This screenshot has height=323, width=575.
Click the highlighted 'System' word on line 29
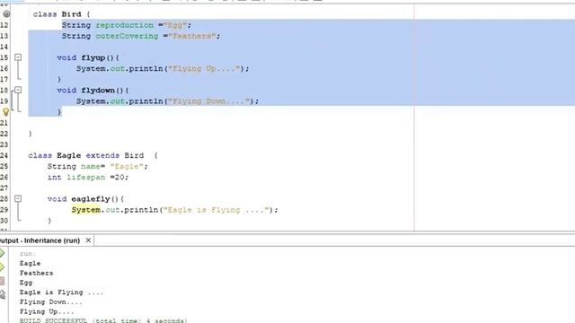86,210
